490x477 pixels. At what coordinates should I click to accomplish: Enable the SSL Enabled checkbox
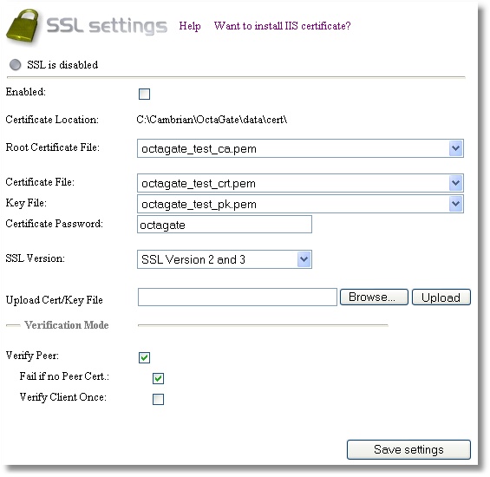[x=144, y=94]
